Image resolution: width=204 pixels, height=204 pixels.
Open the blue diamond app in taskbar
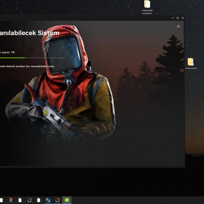pyautogui.click(x=48, y=200)
